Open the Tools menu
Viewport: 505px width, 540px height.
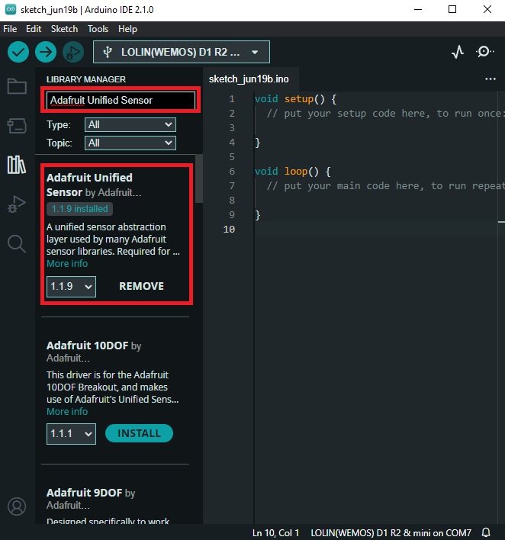98,29
